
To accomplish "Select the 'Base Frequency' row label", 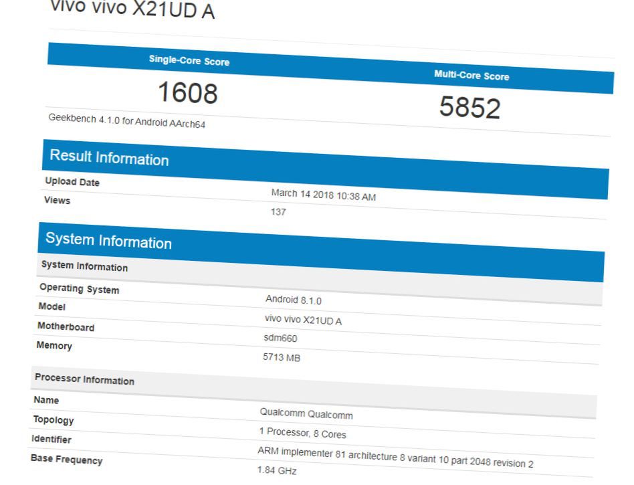I will [x=66, y=460].
